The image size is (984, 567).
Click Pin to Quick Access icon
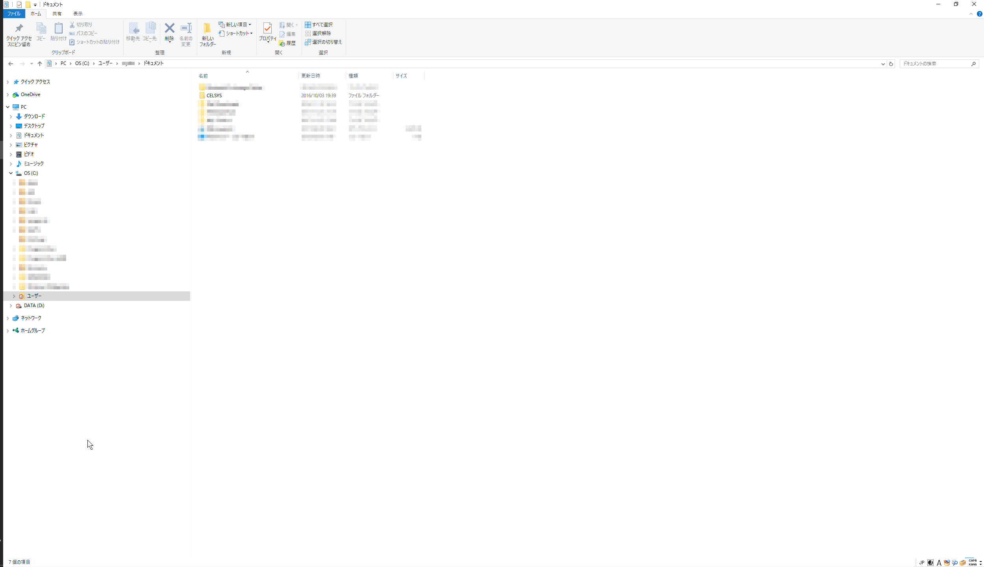(19, 29)
